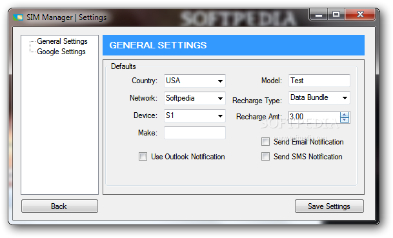
Task: Click the Model field containing Test
Action: 319,81
